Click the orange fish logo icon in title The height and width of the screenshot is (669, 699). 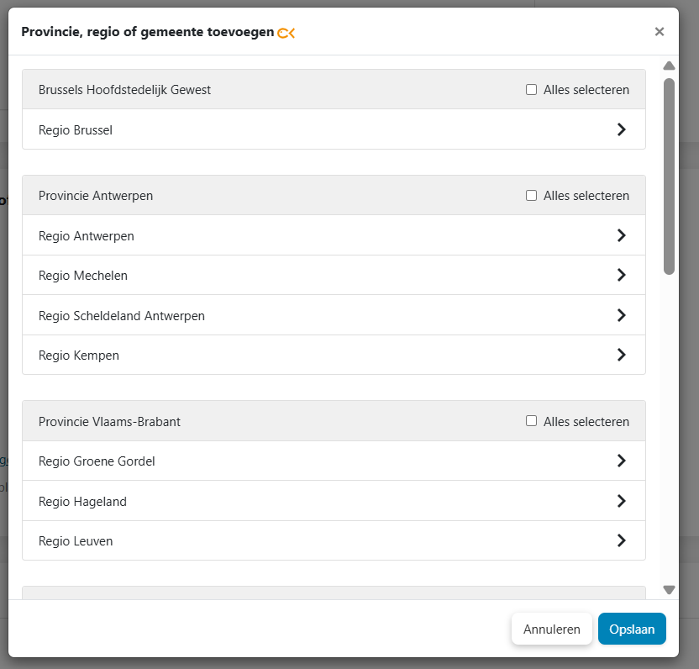286,33
